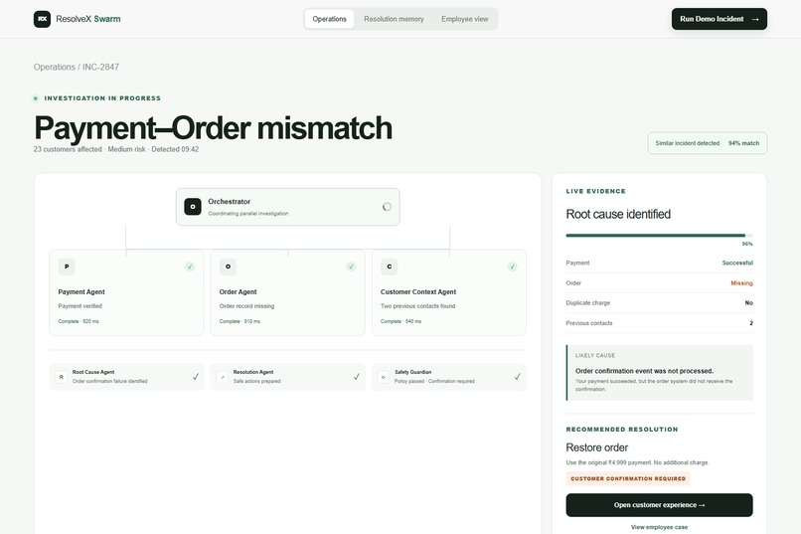Click the Payment–Order mismatch heading
Image resolution: width=801 pixels, height=534 pixels.
pos(213,127)
